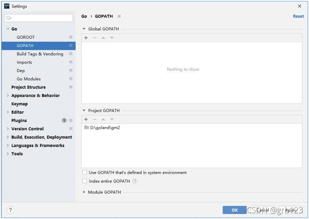Screen dimensions: 309x219
Task: Click project icon on Build Tags & Vendoring row
Action: click(x=71, y=54)
